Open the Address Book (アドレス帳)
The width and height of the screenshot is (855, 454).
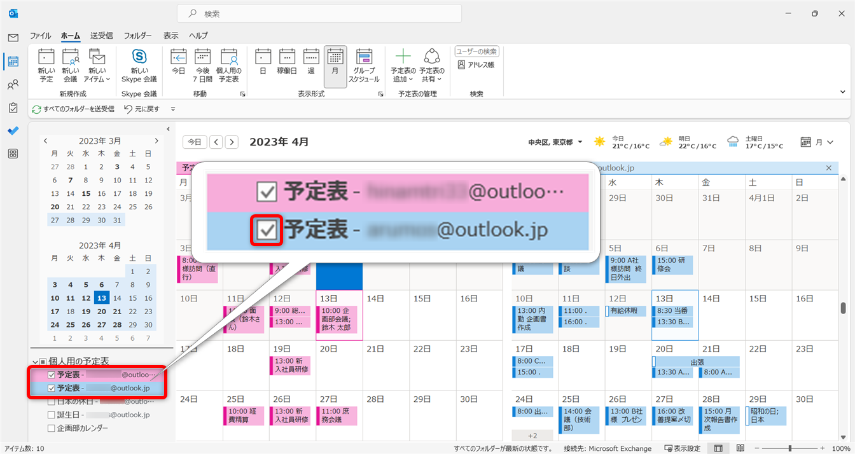point(475,65)
